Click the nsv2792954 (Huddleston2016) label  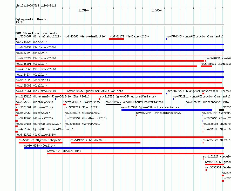[x=86, y=118]
